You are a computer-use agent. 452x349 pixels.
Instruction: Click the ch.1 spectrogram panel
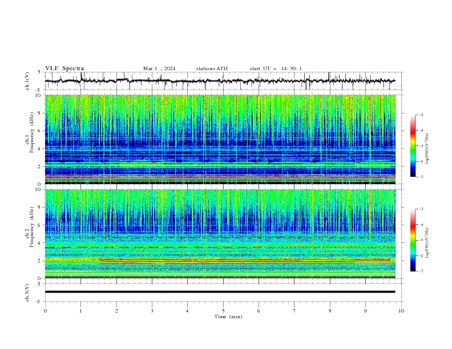[220, 139]
